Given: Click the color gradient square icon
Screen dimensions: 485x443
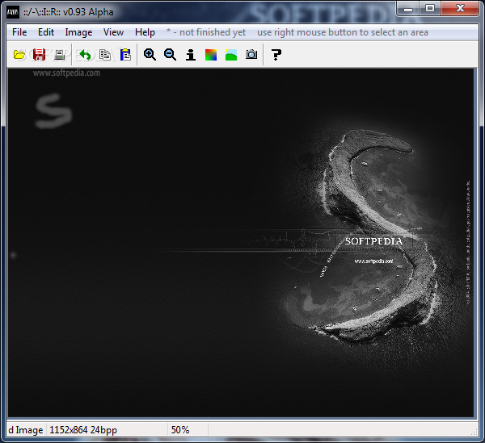Looking at the screenshot, I should 211,55.
